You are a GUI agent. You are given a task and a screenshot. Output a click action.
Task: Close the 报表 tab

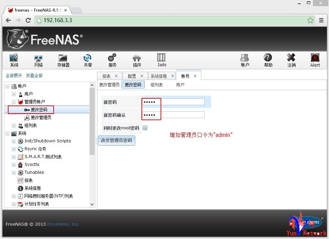[116, 76]
